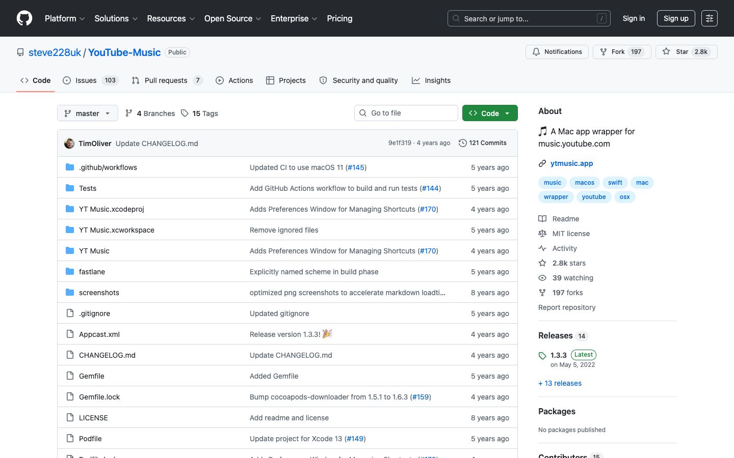Click the Podfile file icon
The height and width of the screenshot is (458, 734).
[x=70, y=438]
